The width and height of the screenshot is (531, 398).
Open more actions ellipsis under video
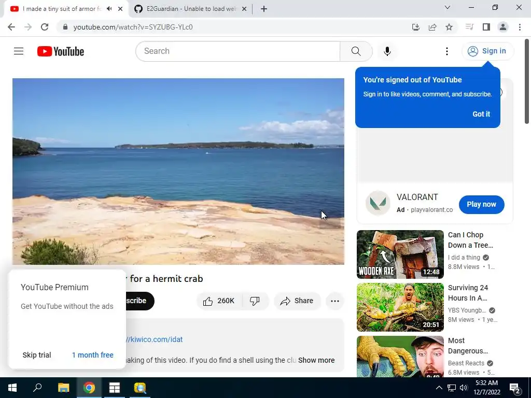(x=334, y=301)
